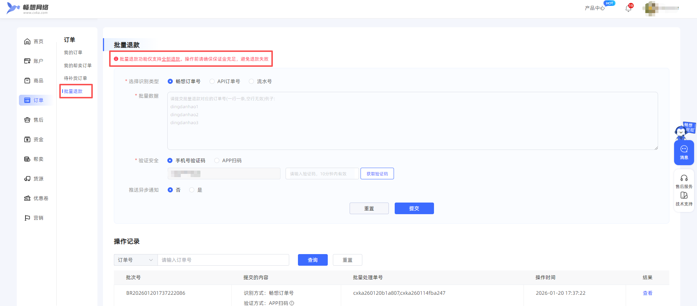Open 我的订单 in the order submenu

[73, 53]
